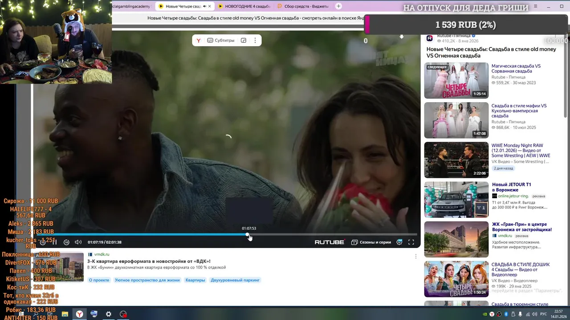This screenshot has height=320, width=570.
Task: Skip forward ten seconds in video
Action: click(66, 242)
